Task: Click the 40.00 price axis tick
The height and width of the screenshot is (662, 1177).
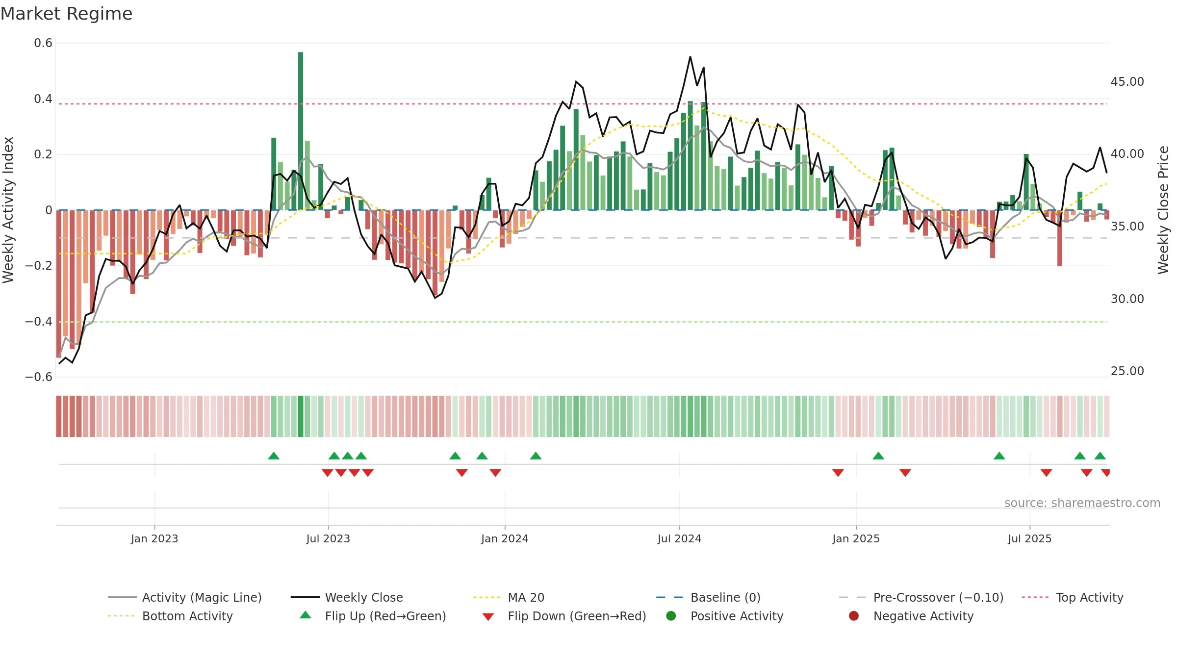Action: point(1127,153)
